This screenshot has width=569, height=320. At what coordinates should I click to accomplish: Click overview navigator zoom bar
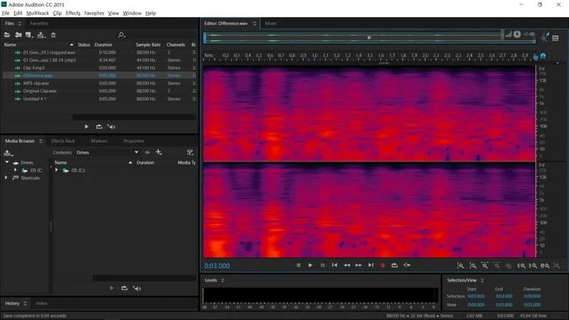click(369, 38)
